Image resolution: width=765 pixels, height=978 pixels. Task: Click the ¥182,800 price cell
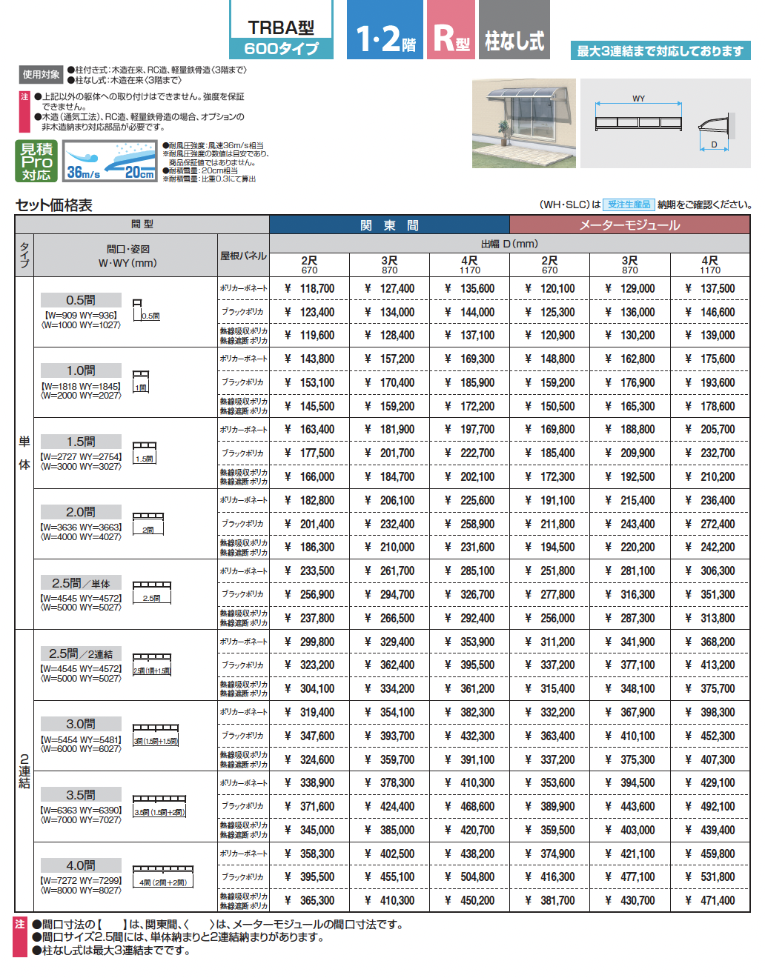310,500
